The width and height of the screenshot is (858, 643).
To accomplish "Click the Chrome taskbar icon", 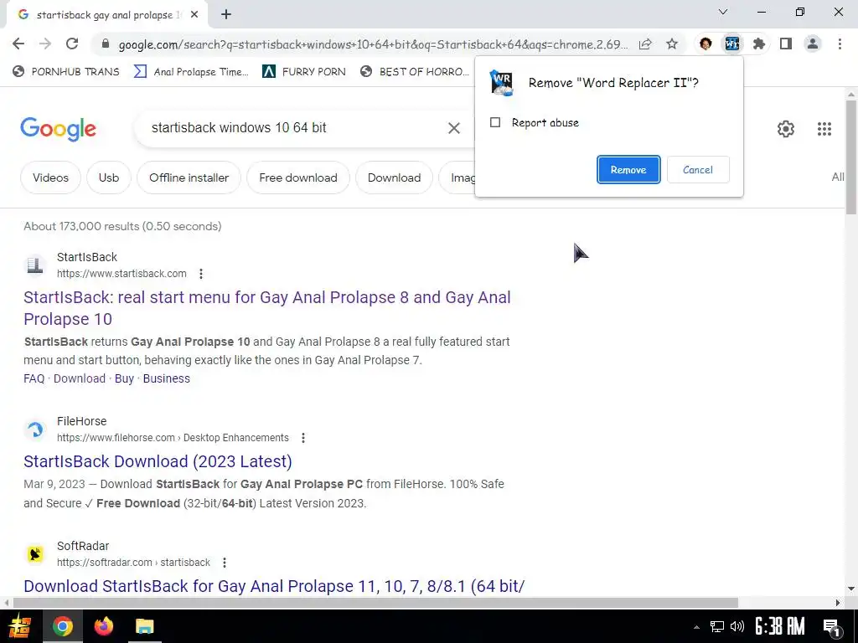I will click(62, 626).
